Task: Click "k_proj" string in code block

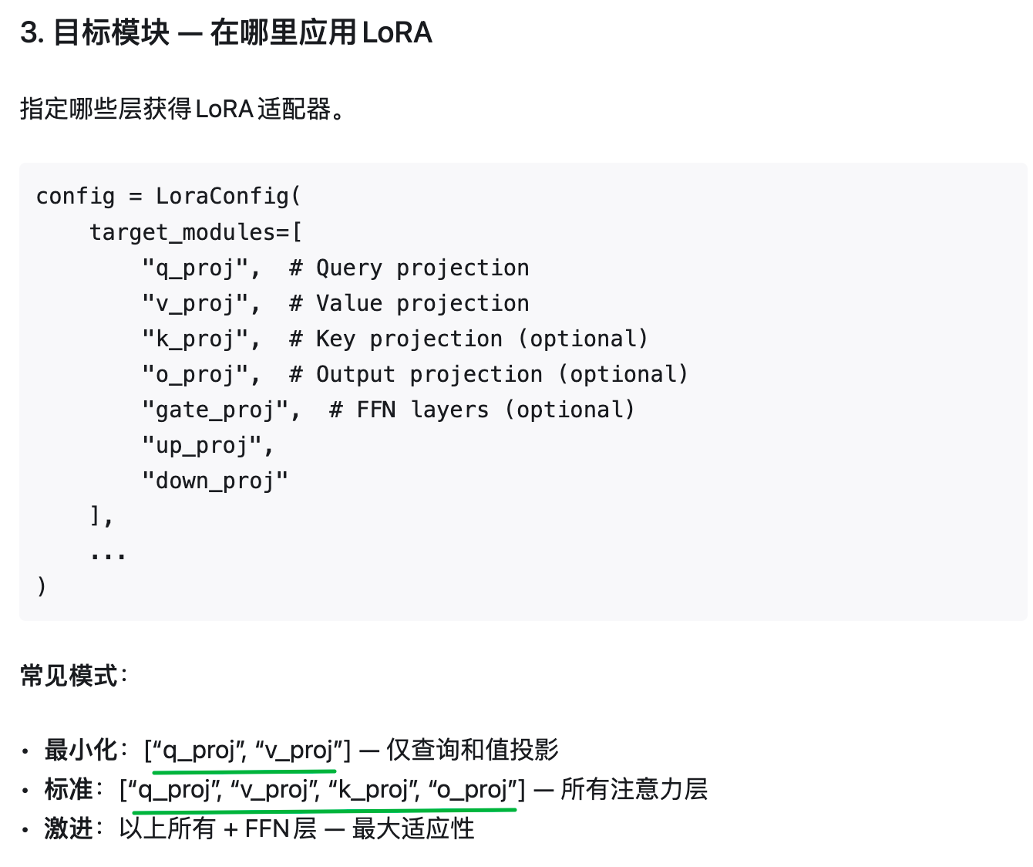Action: pos(196,339)
